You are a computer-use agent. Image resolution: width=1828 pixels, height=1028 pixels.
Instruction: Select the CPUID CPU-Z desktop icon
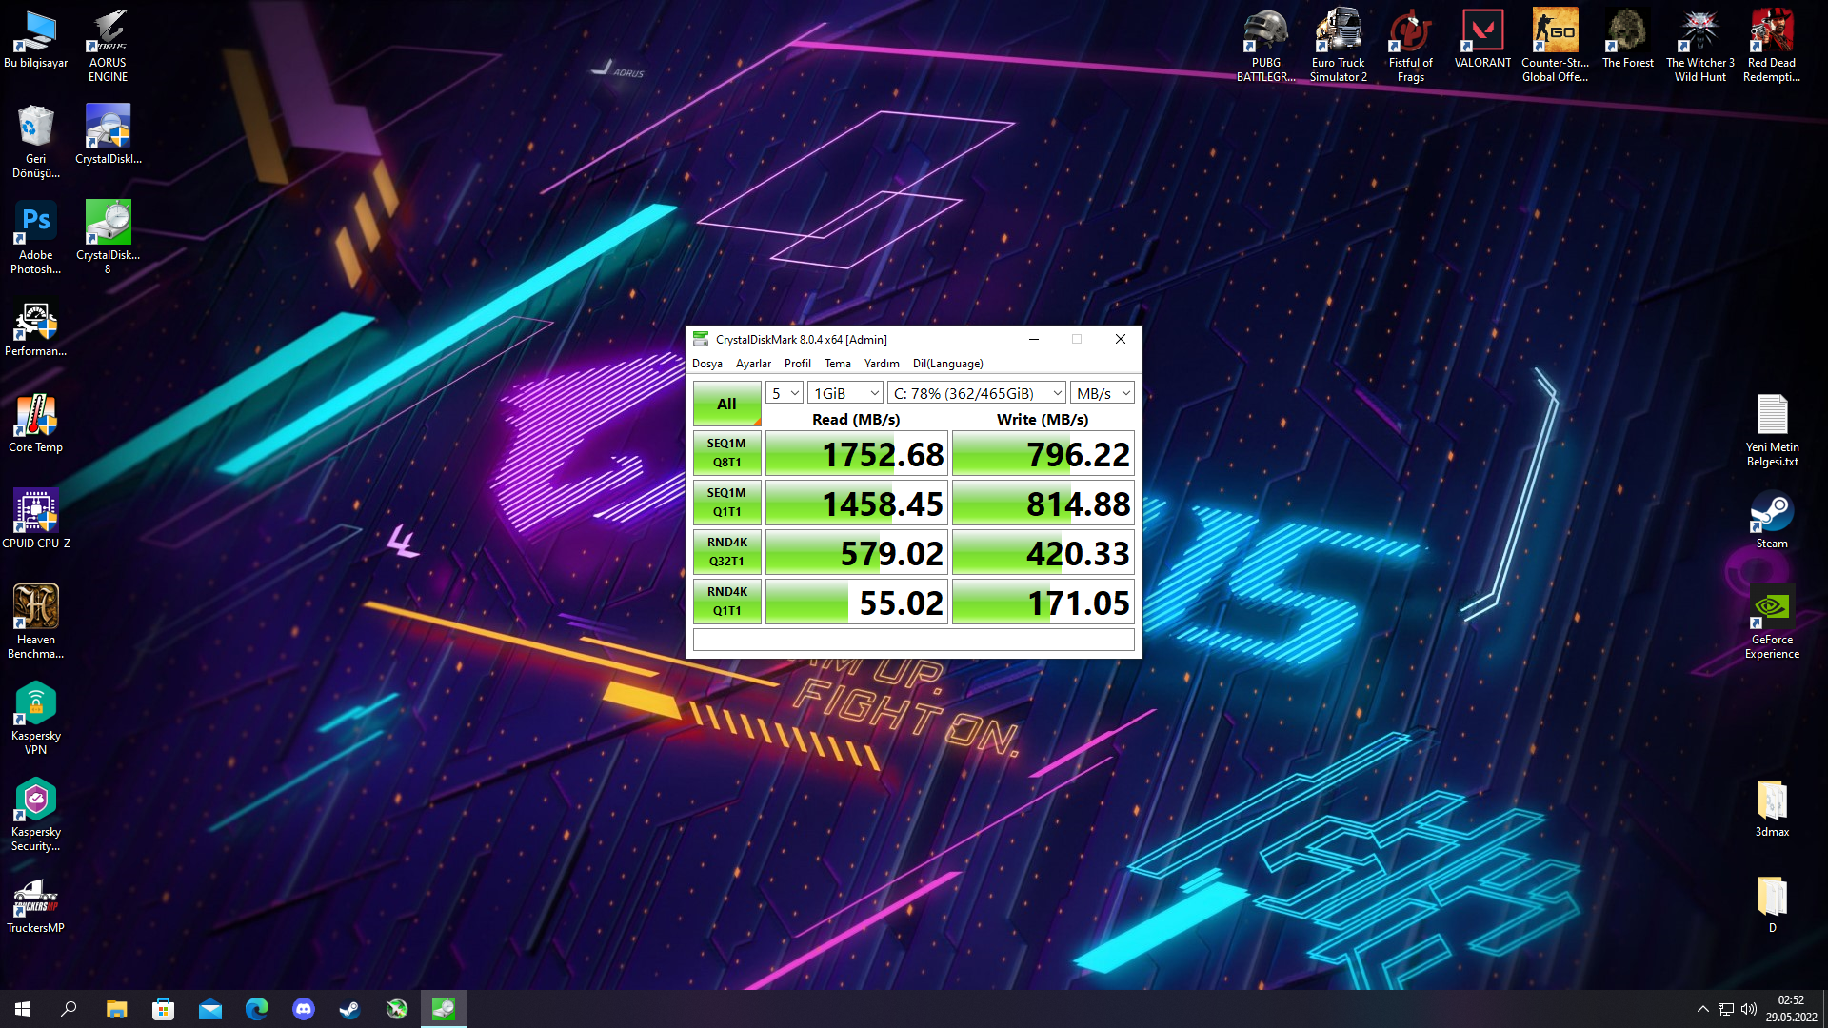(x=36, y=512)
